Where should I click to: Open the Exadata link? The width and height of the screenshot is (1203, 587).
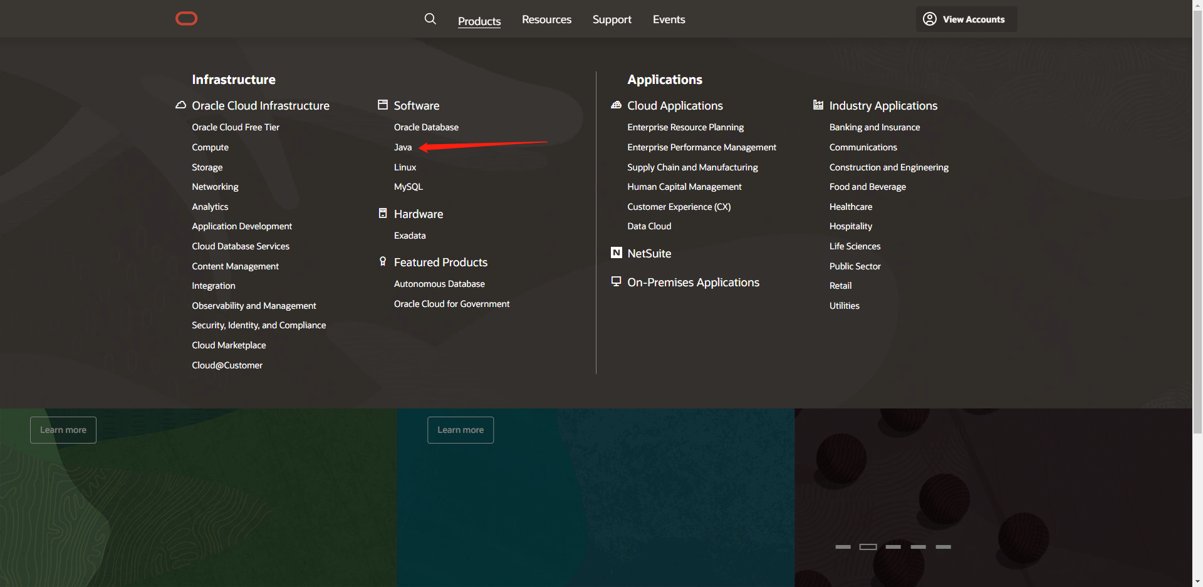410,236
